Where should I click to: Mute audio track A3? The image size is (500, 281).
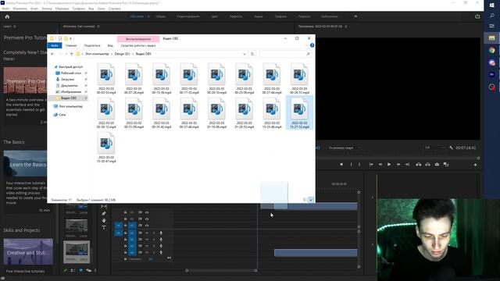pyautogui.click(x=147, y=246)
